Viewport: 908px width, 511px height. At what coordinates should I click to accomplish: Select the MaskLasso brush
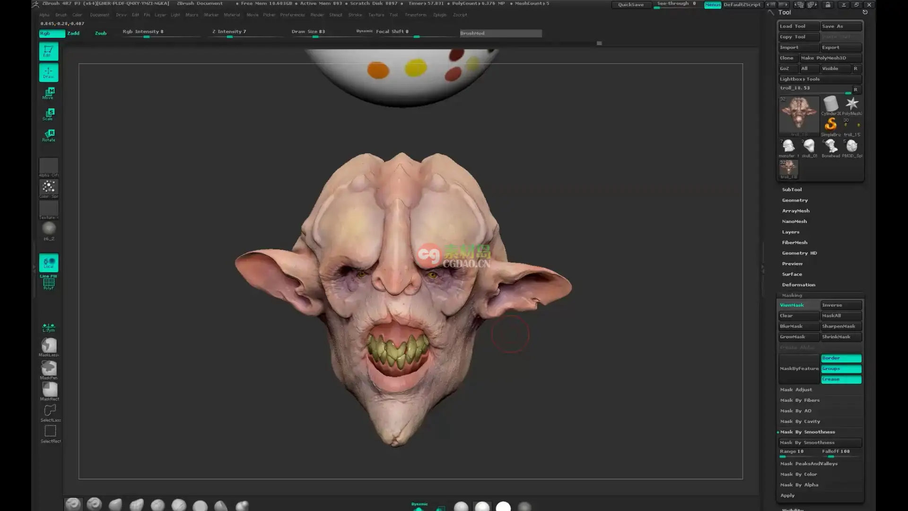click(49, 347)
